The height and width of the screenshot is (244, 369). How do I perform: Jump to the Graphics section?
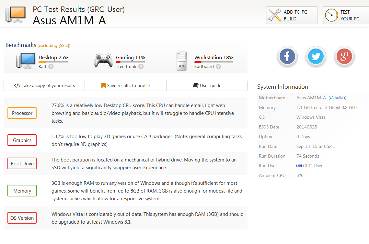[22, 140]
